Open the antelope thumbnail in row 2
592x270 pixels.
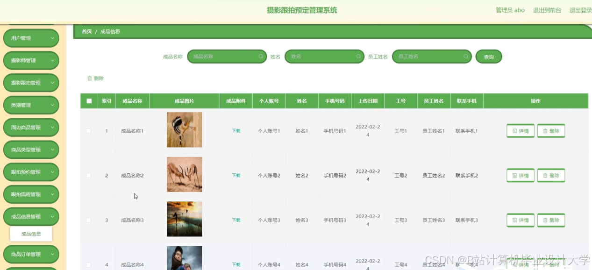pyautogui.click(x=185, y=174)
